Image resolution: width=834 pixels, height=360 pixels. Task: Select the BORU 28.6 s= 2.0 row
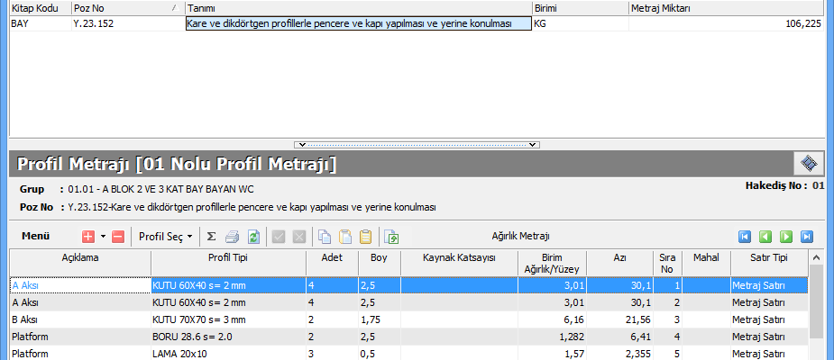point(227,337)
